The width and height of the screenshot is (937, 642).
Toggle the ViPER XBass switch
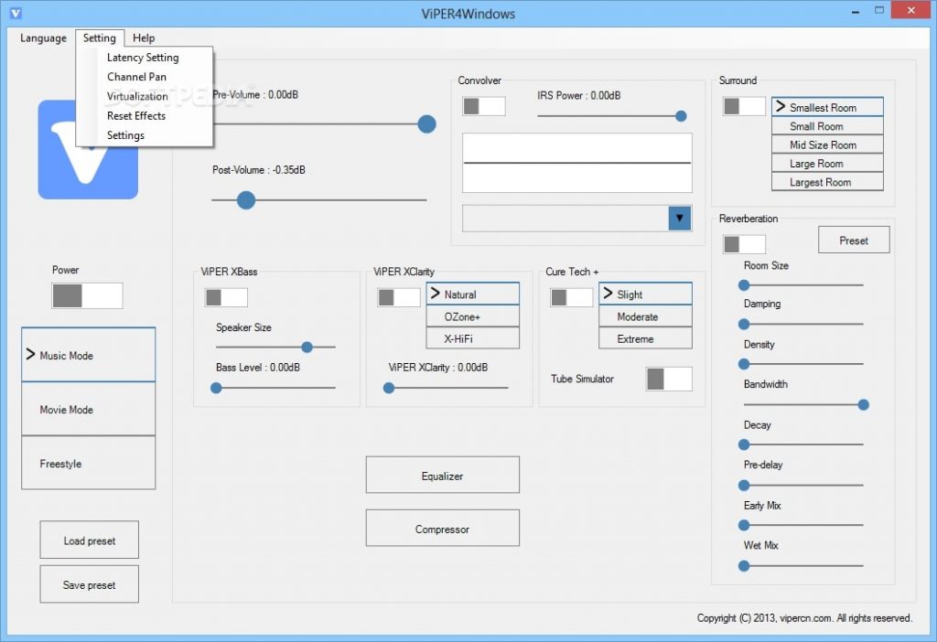coord(226,297)
